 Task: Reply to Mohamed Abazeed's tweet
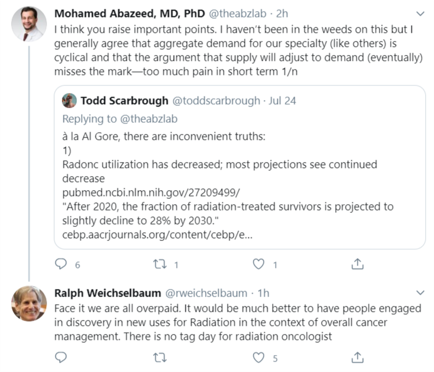click(x=61, y=264)
